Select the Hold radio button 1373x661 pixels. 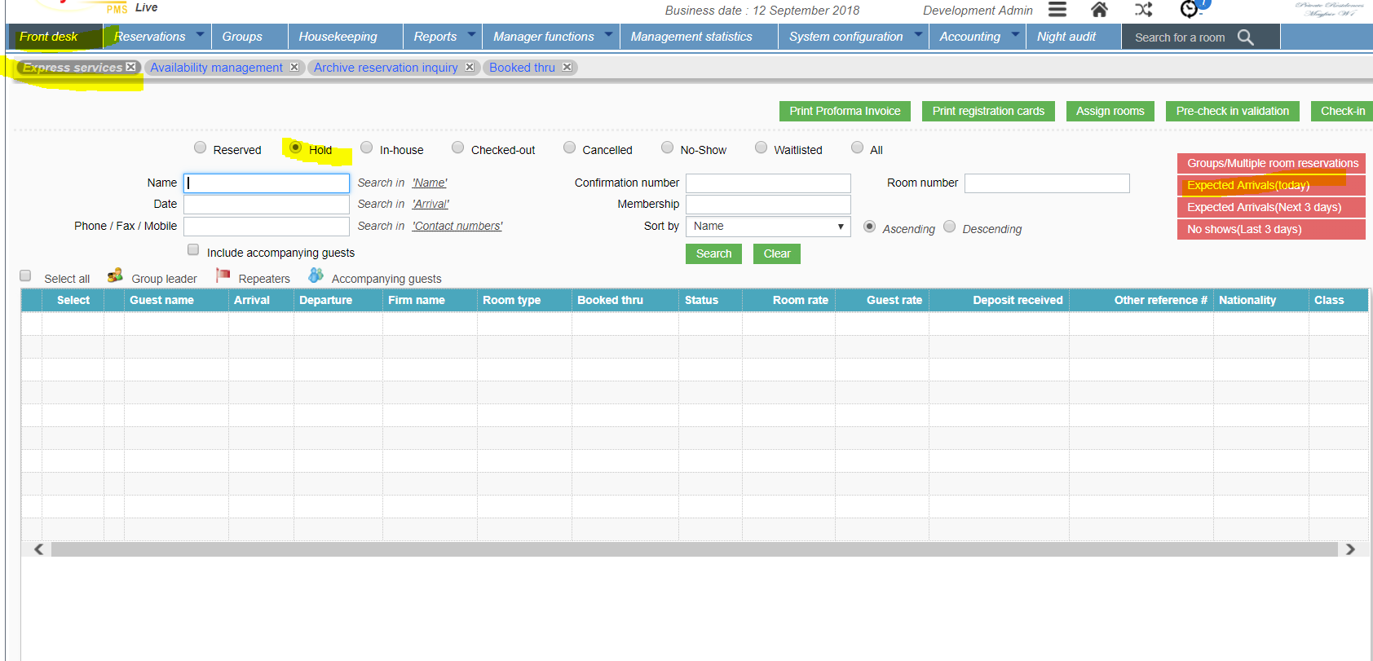[x=296, y=148]
